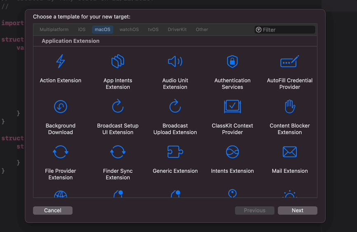Screen dimensions: 357x232
Task: Click the filter icon in the search field
Action: pyautogui.click(x=258, y=30)
